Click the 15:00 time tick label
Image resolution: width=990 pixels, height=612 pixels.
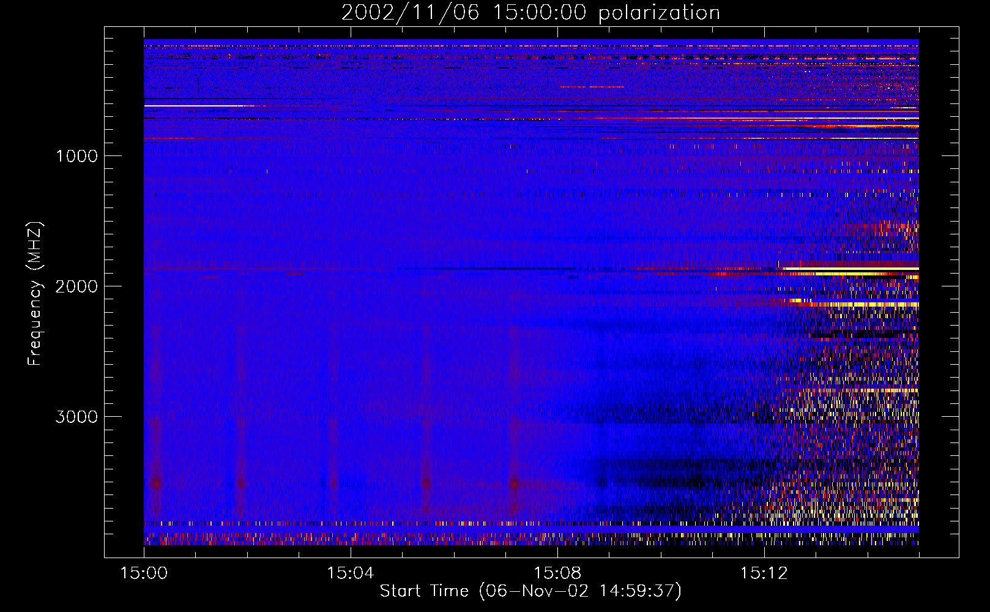144,573
